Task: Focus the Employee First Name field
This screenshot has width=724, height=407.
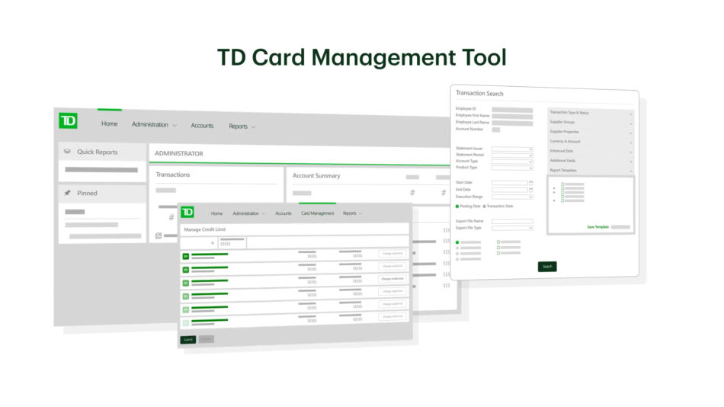Action: pyautogui.click(x=512, y=117)
